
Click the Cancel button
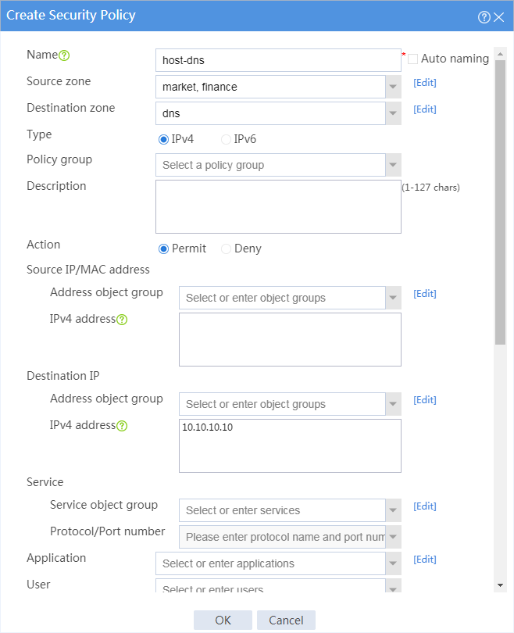pos(286,620)
